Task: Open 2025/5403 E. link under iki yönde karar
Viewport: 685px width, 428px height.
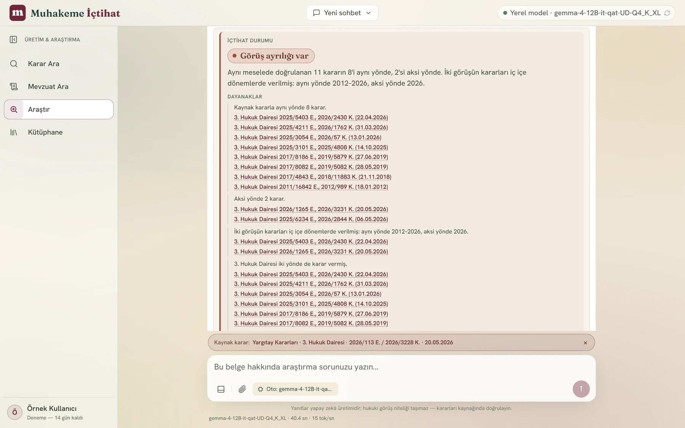Action: pyautogui.click(x=311, y=274)
